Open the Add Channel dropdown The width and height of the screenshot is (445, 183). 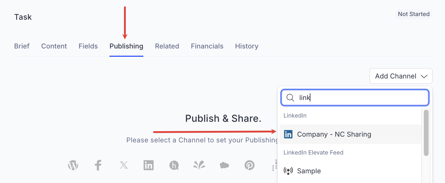401,76
